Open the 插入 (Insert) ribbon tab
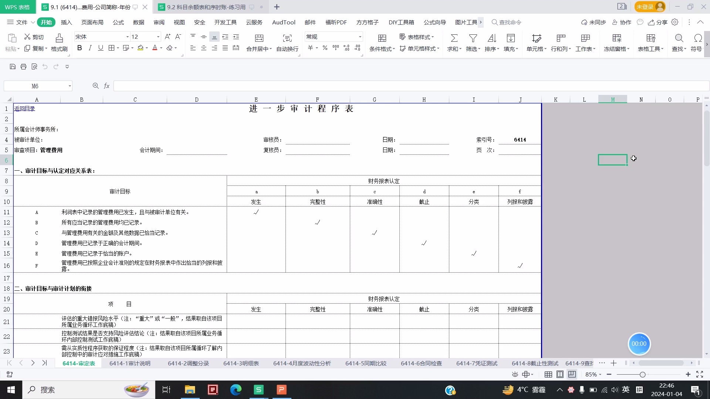710x399 pixels. [66, 22]
